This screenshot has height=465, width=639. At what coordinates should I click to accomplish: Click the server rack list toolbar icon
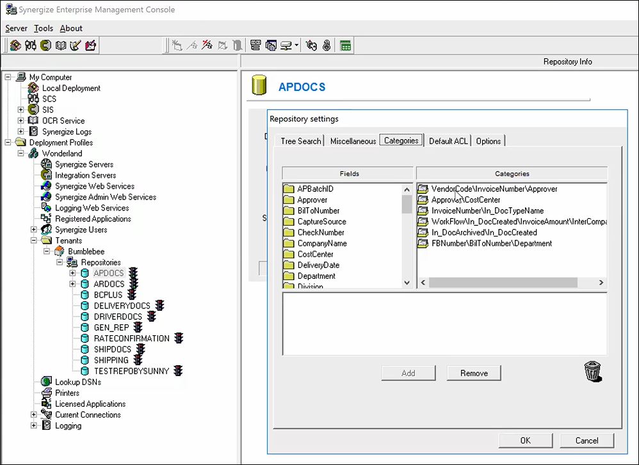coord(255,45)
